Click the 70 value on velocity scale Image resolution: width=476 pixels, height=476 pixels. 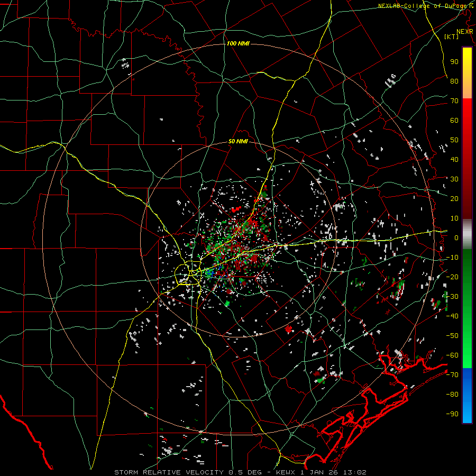point(454,101)
